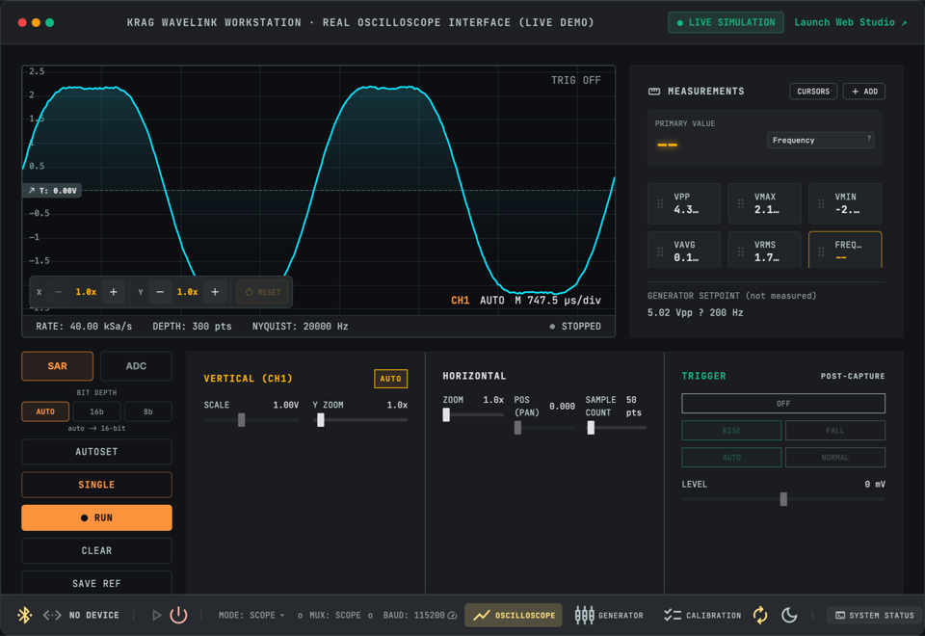The image size is (925, 636).
Task: Click drag handle on VMIN card
Action: (x=821, y=203)
